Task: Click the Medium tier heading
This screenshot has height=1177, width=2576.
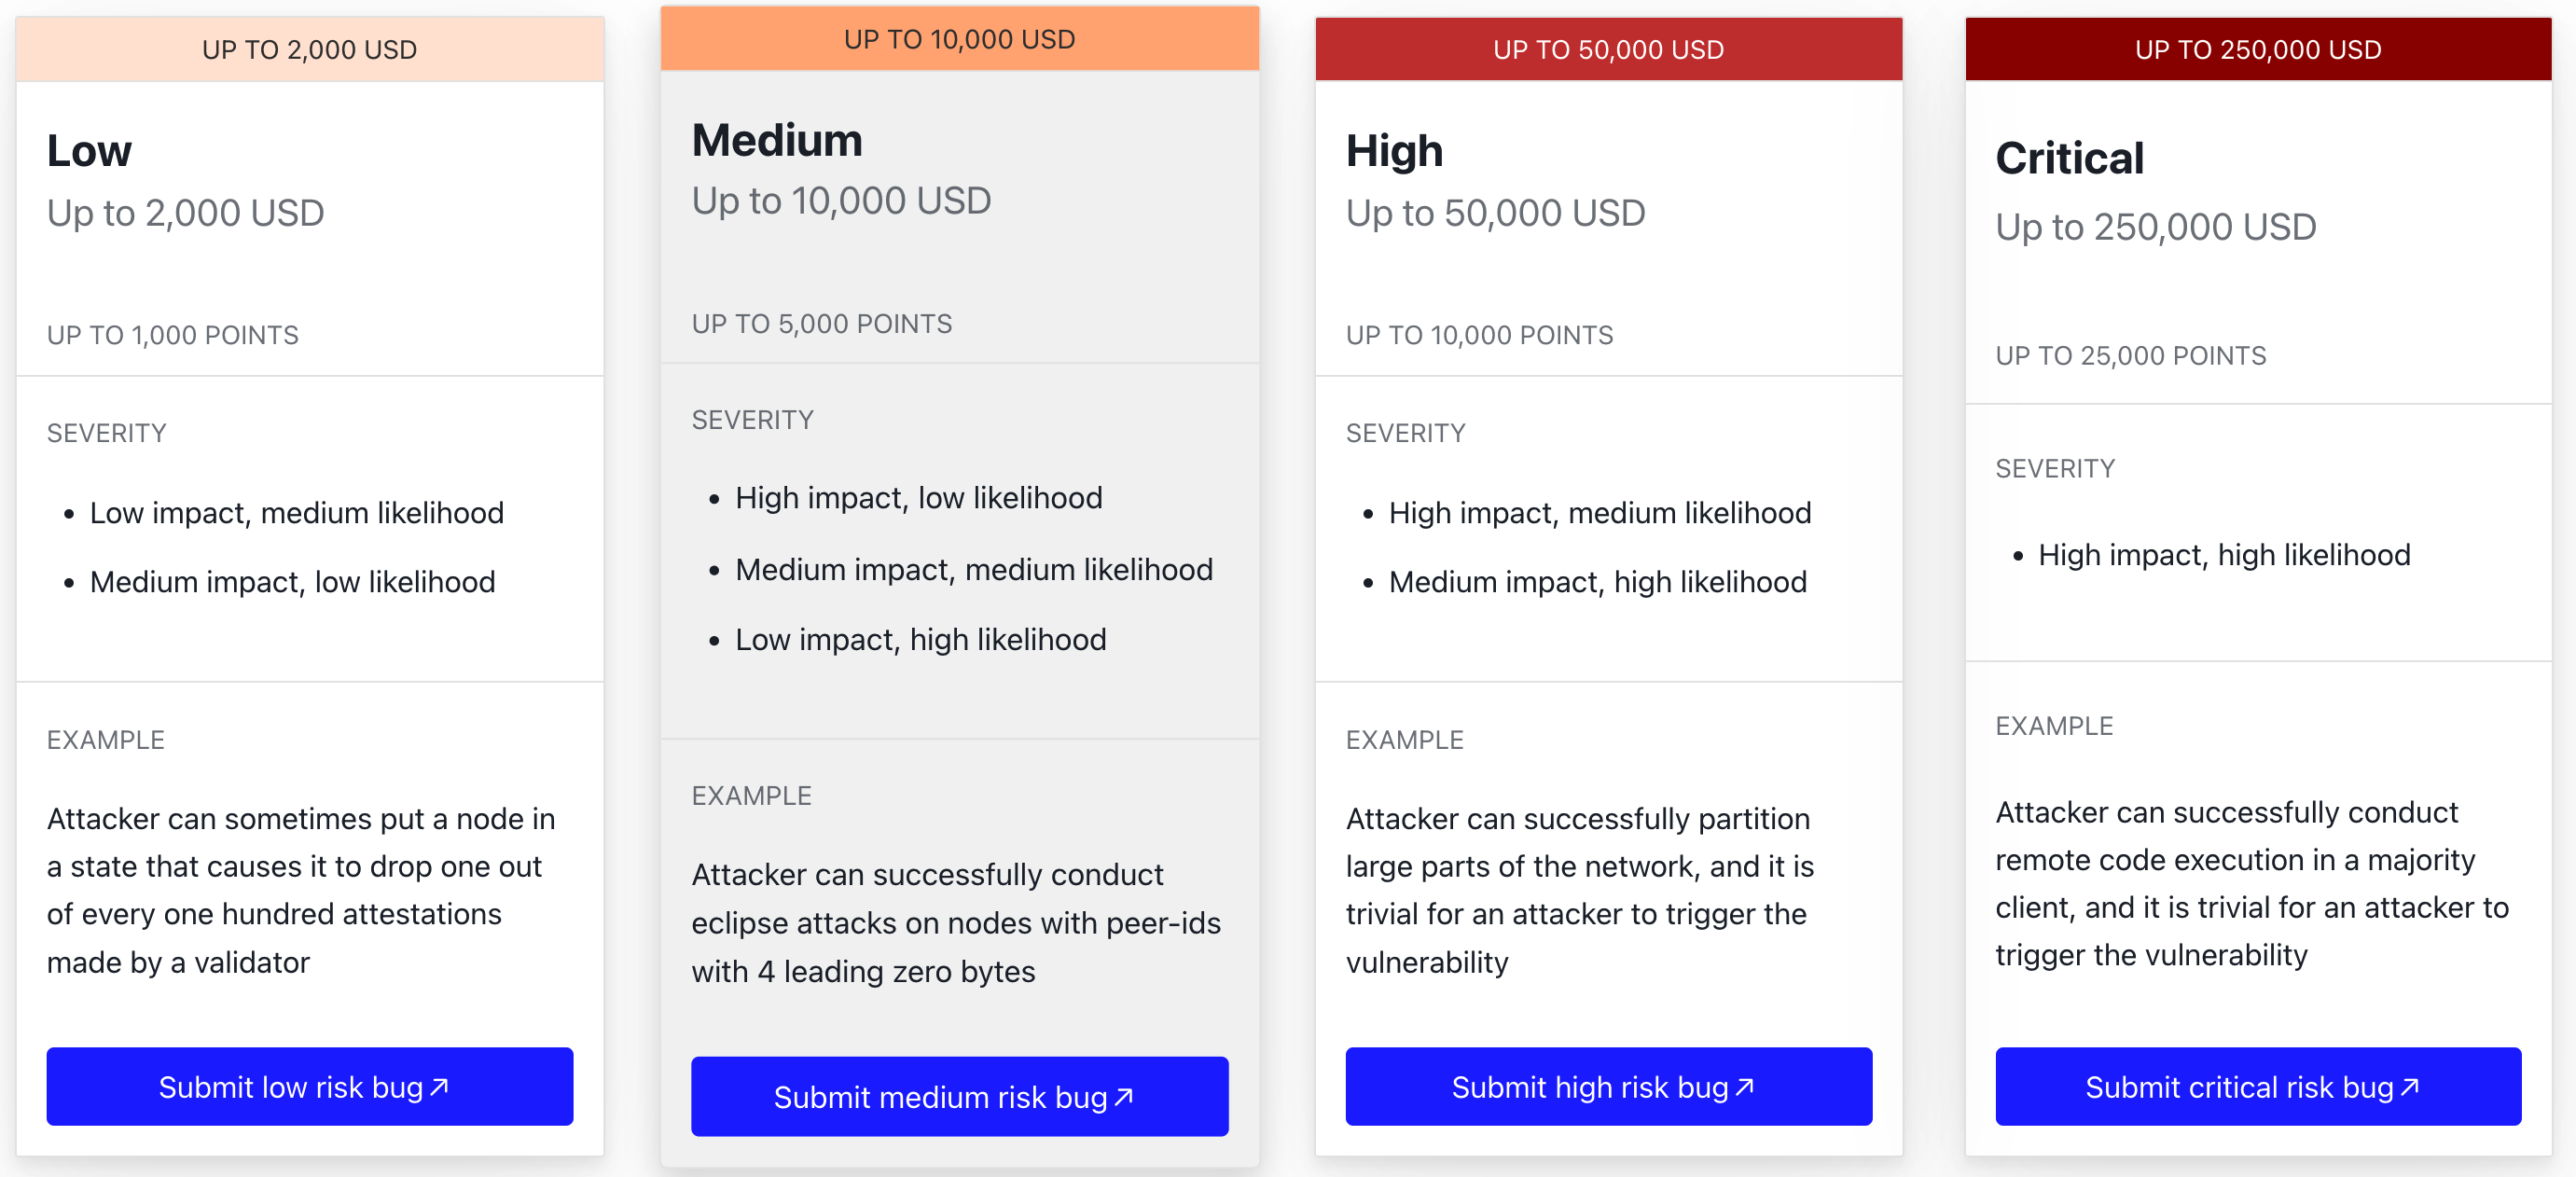Action: tap(778, 140)
